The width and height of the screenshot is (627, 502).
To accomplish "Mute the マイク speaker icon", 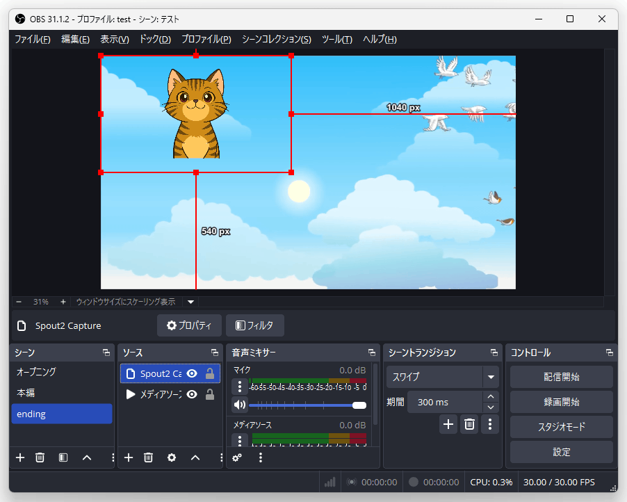I will coord(239,405).
